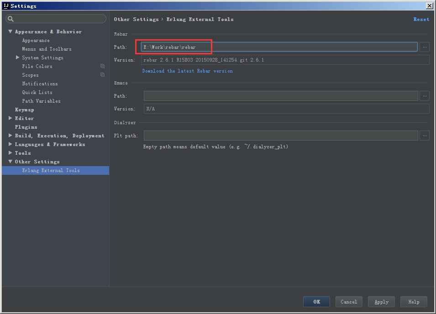Click the small icon next to File Colors
The image size is (436, 314).
pyautogui.click(x=102, y=66)
